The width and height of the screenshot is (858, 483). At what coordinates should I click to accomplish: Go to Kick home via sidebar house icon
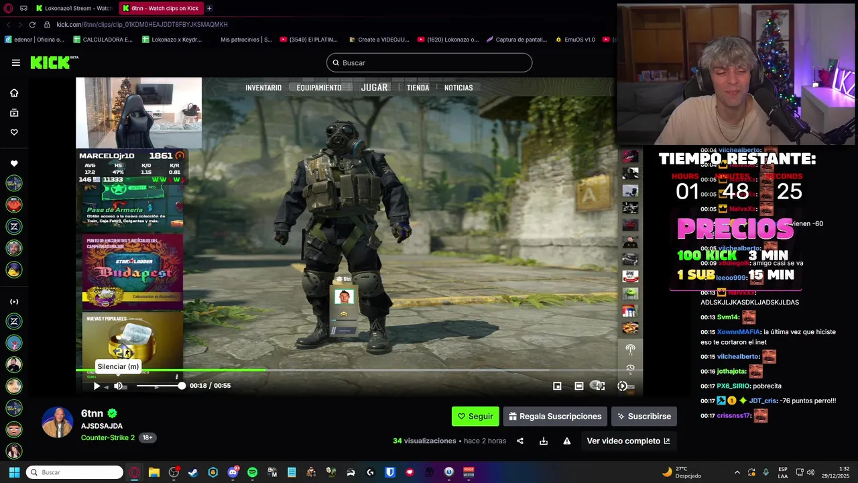(14, 93)
